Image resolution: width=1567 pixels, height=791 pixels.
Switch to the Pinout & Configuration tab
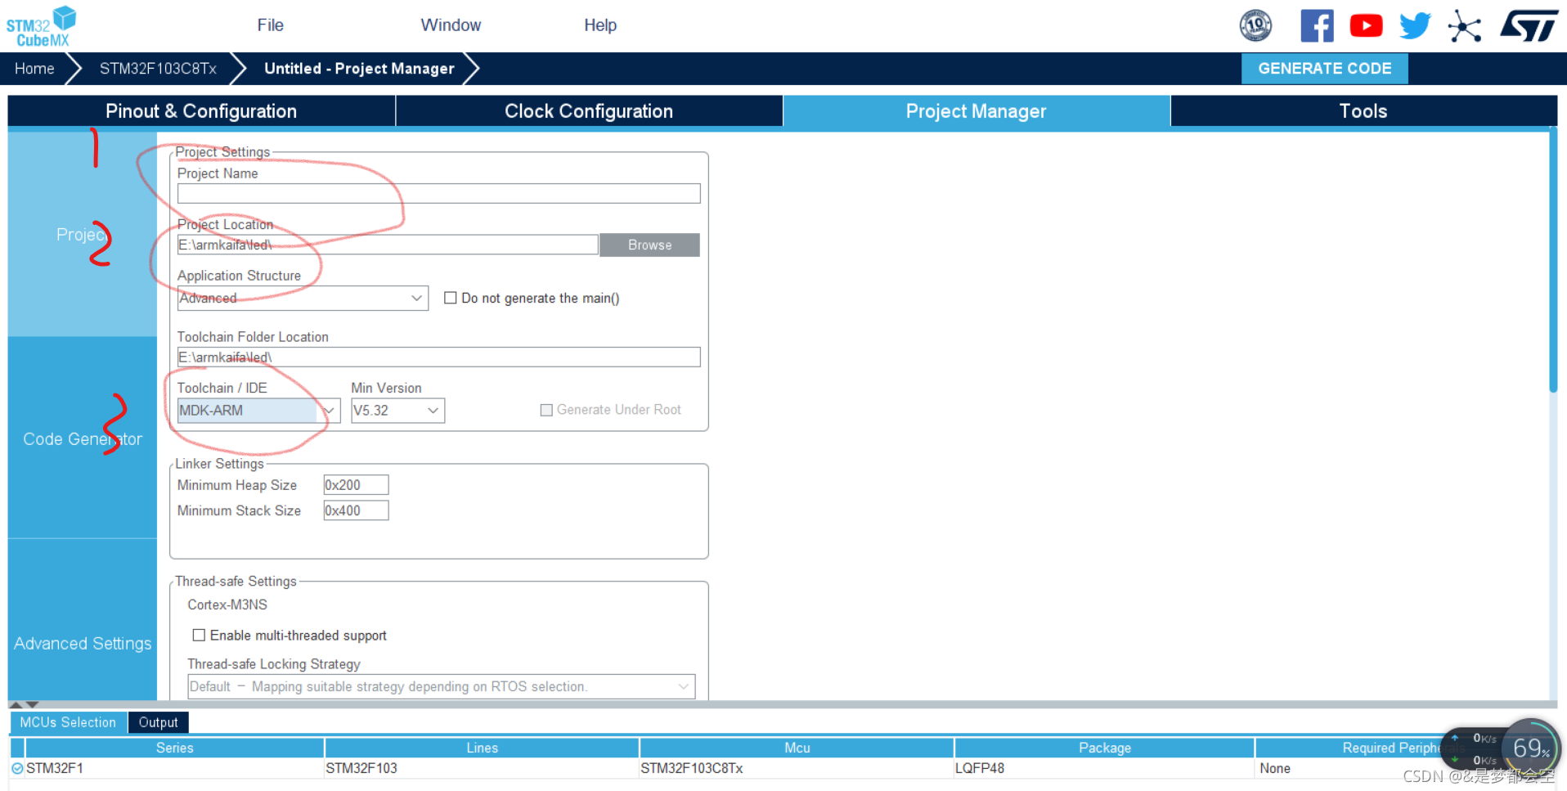201,111
